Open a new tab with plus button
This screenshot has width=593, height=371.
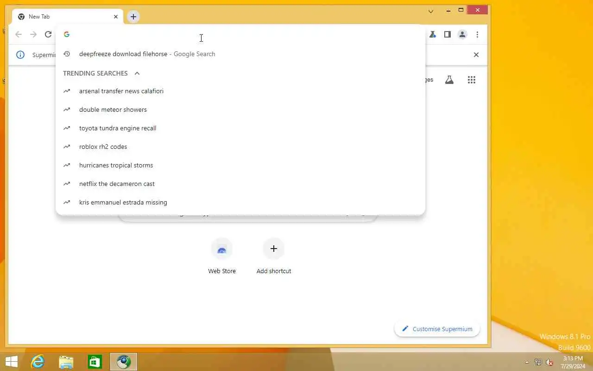[x=133, y=17]
